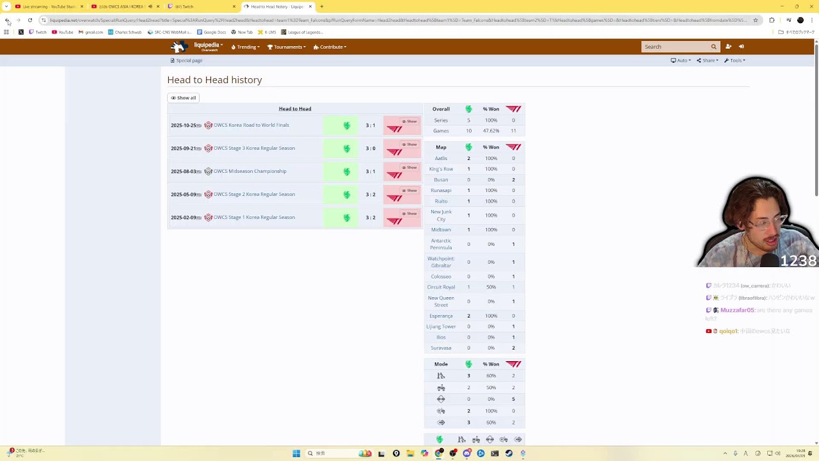Click the browser address bar URL
The image size is (819, 461).
coord(397,20)
